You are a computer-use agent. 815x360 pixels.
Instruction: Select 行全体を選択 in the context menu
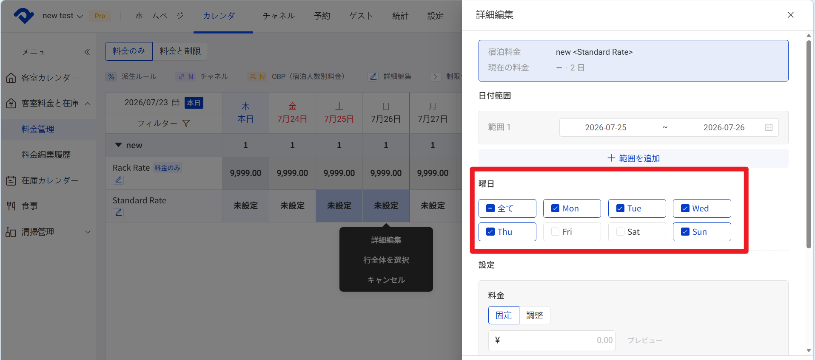click(x=386, y=260)
